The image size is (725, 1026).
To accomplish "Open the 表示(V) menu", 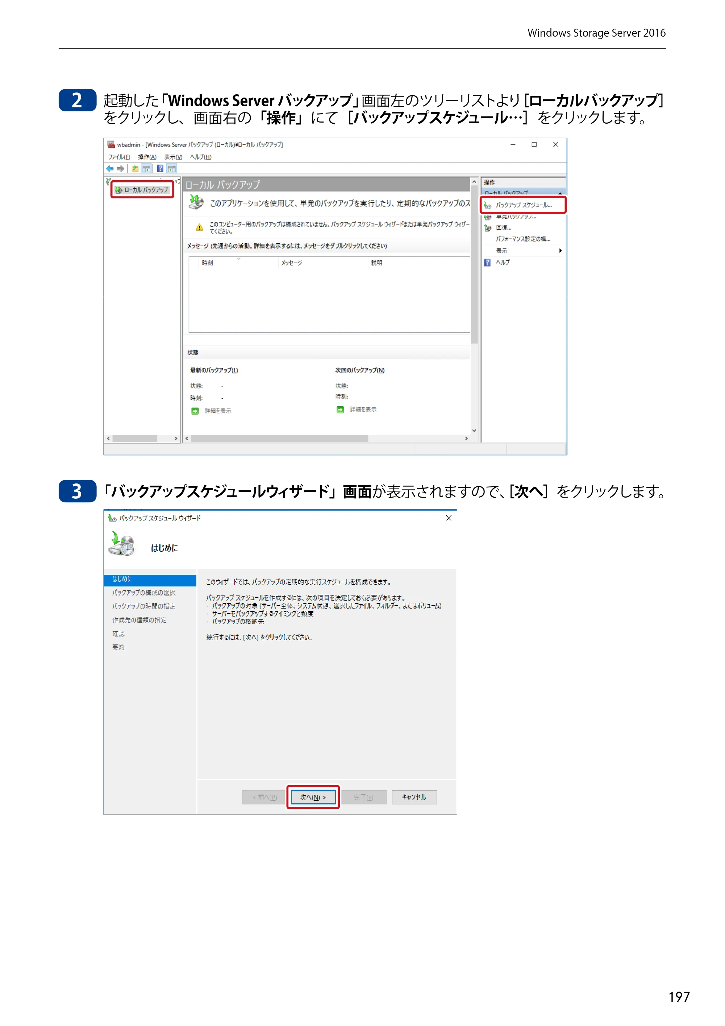I will pos(173,157).
